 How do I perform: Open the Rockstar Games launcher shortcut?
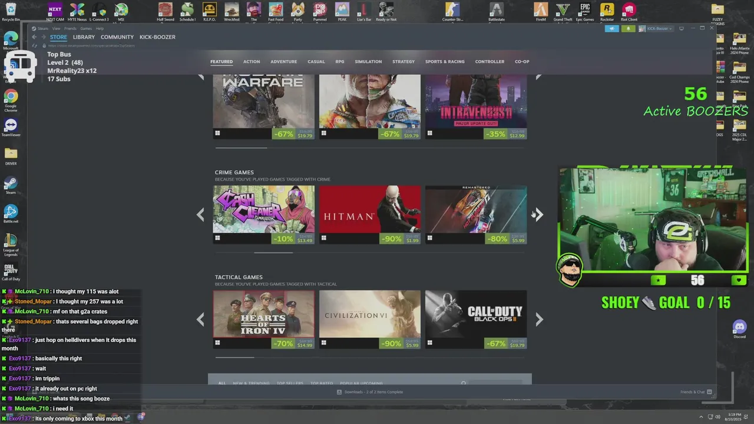607,11
